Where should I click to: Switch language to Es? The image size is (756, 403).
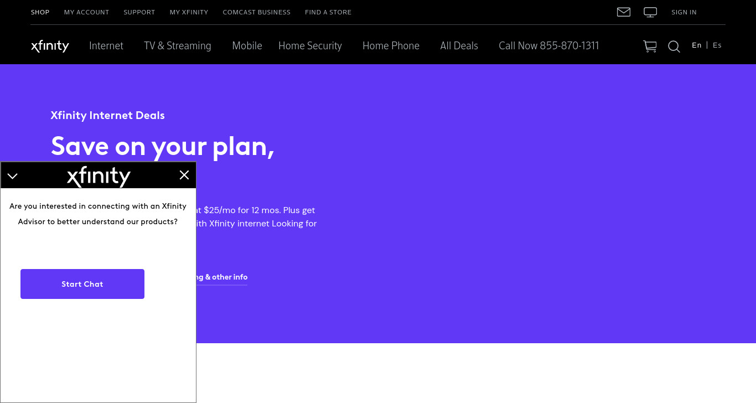(717, 45)
